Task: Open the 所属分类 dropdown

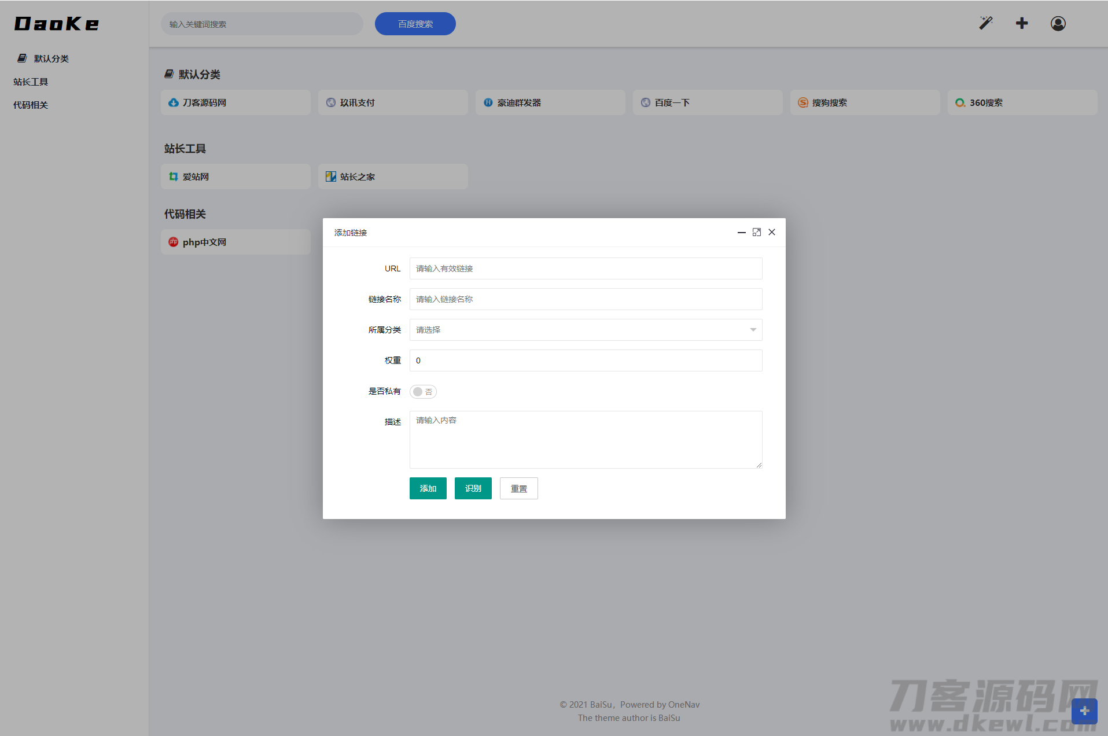Action: pos(586,330)
